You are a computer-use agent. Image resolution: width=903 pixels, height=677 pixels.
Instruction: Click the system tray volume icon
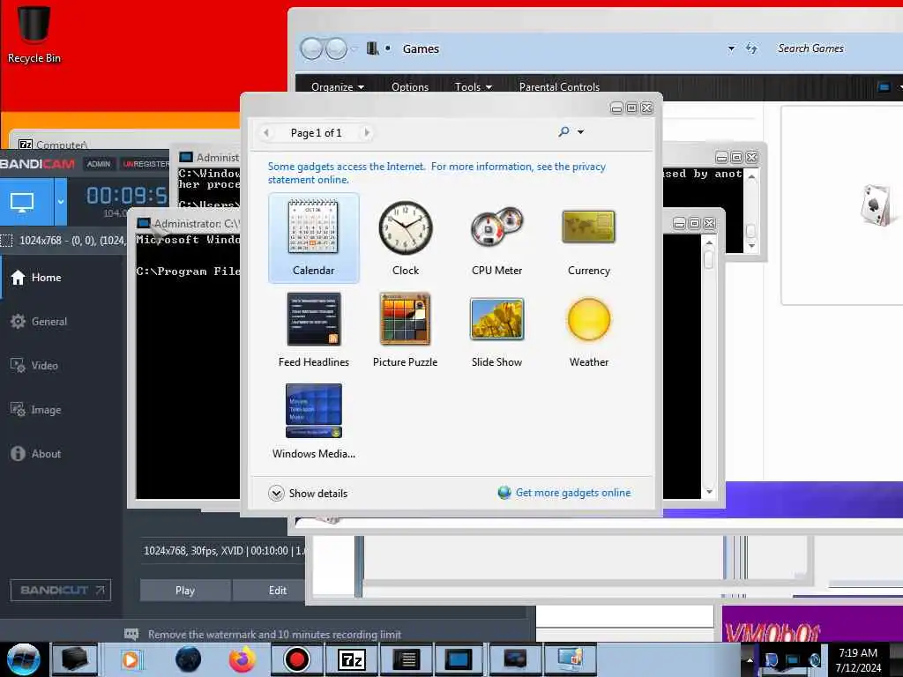pos(814,660)
